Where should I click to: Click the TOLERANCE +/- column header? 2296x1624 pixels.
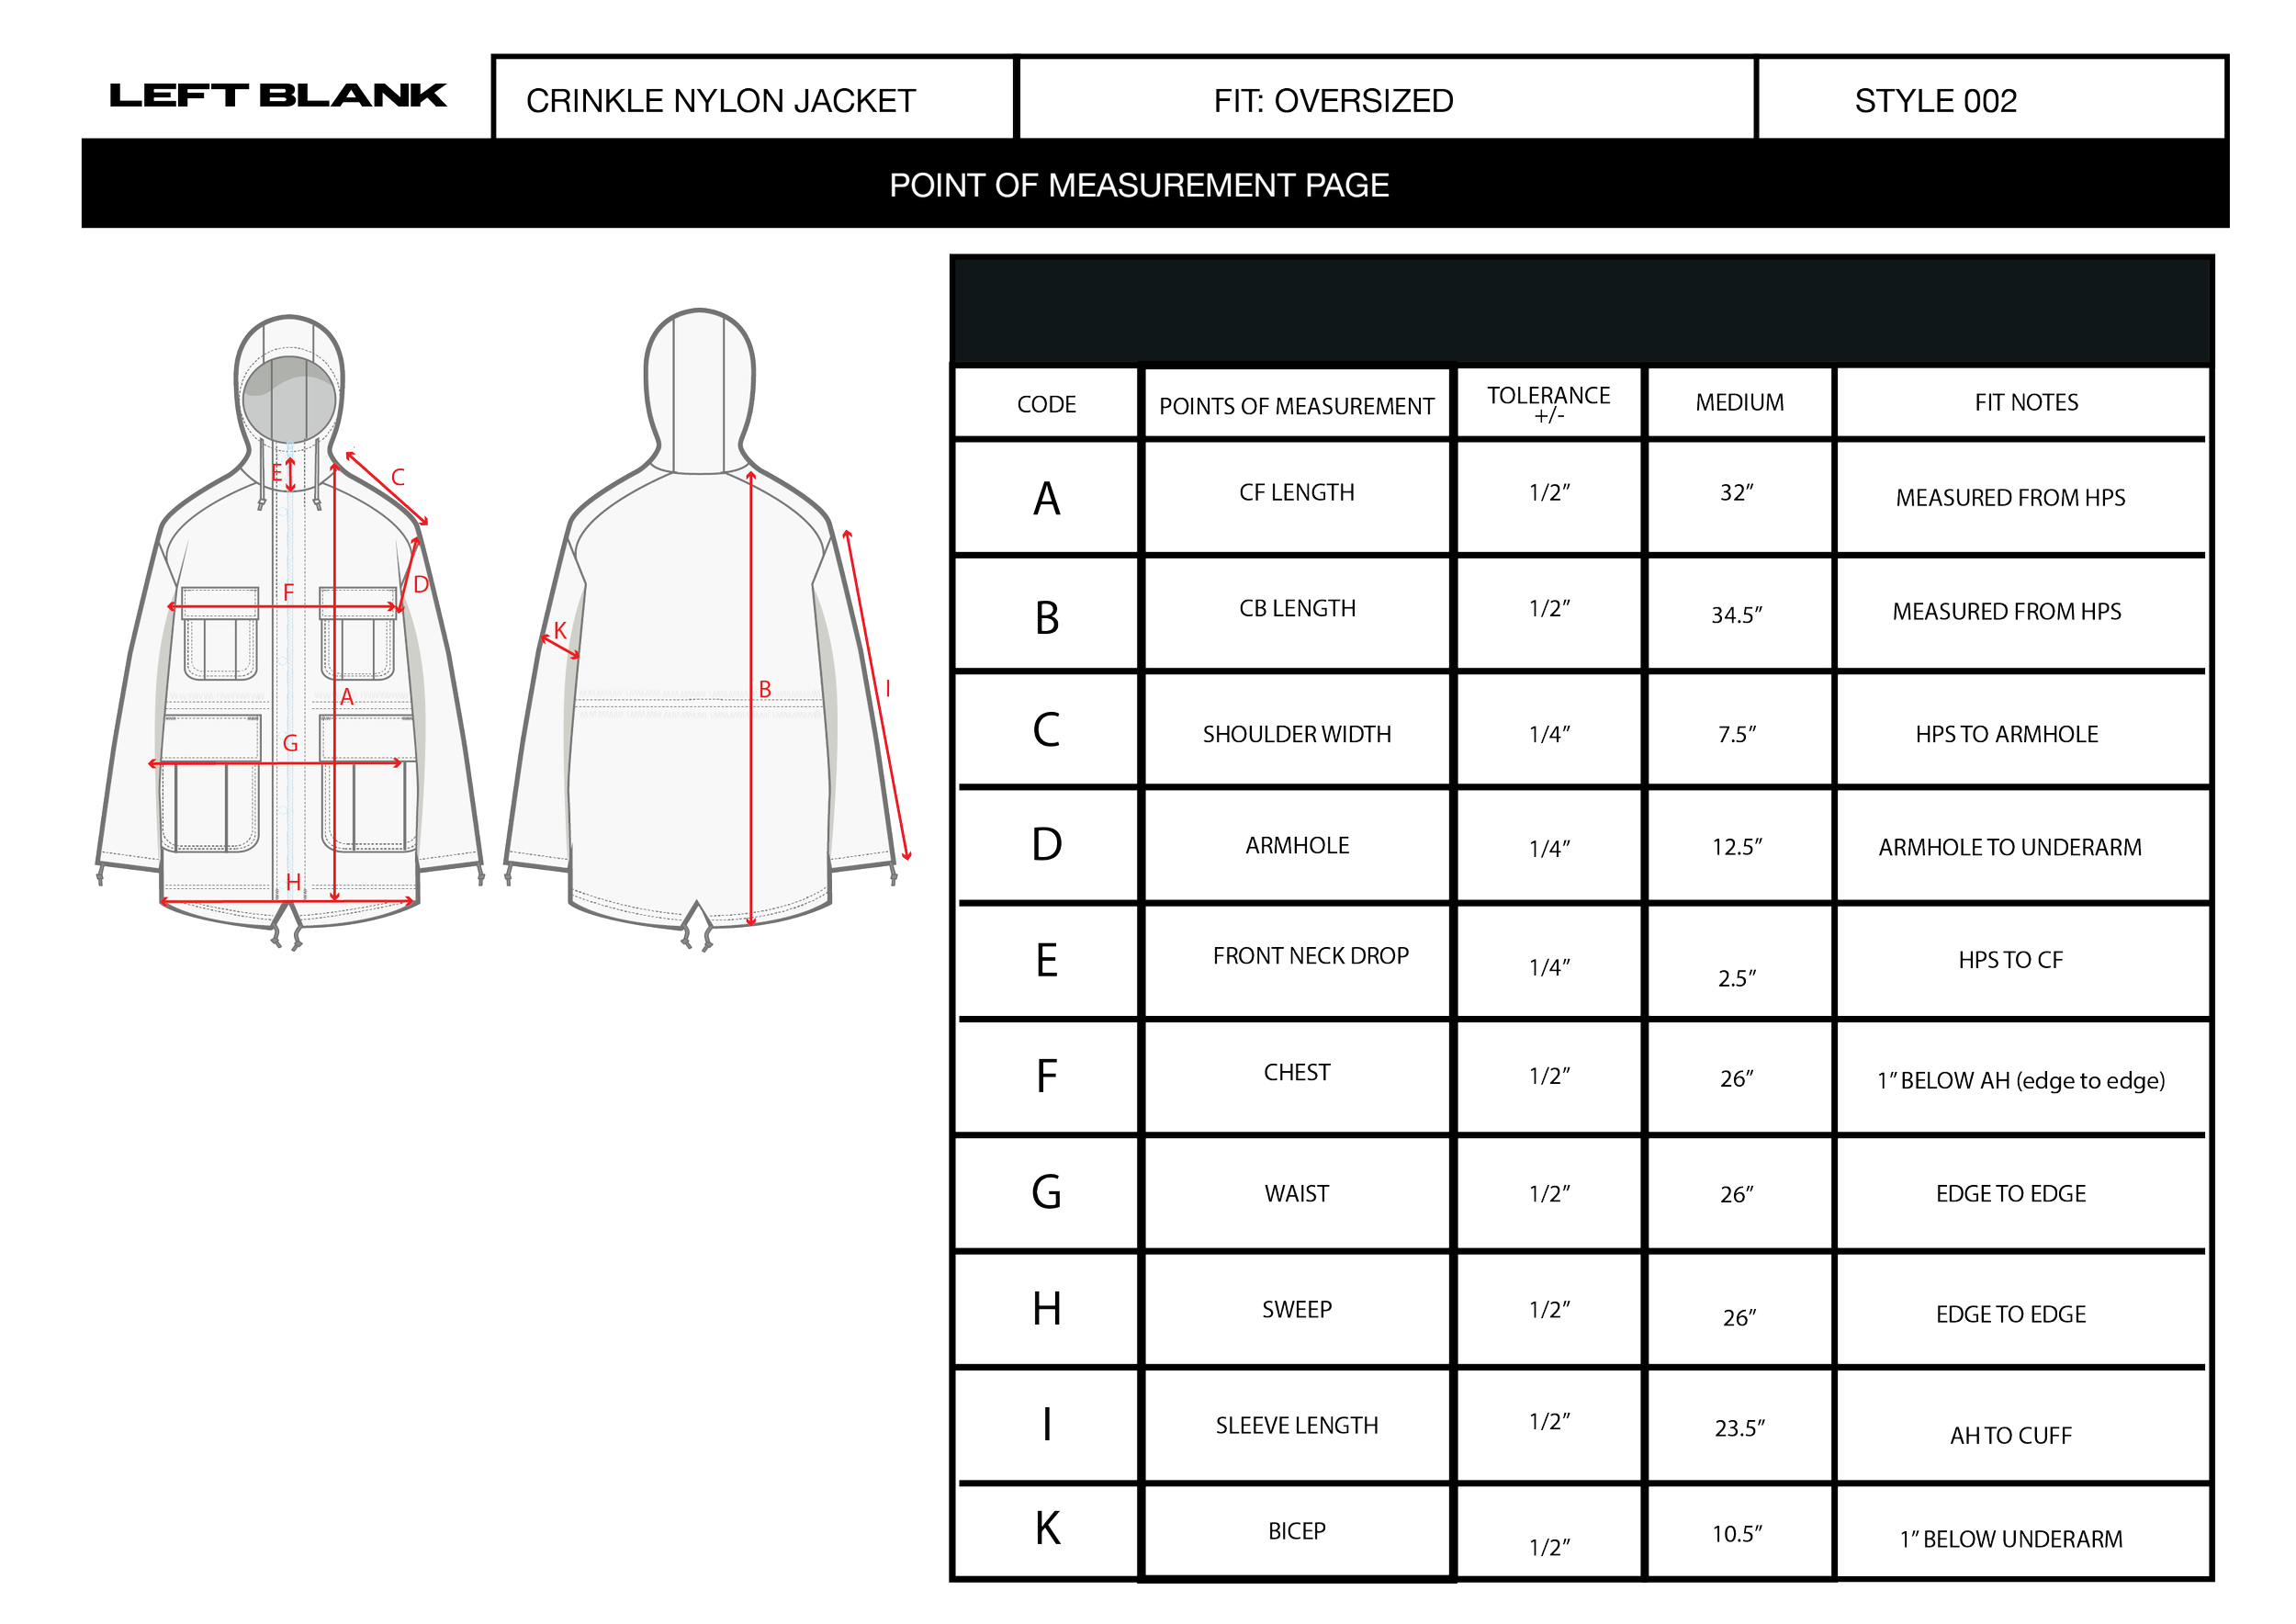tap(1548, 404)
